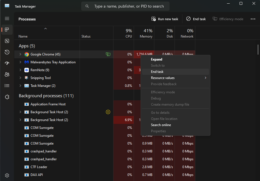Click the three-dot more options button

coord(253,19)
